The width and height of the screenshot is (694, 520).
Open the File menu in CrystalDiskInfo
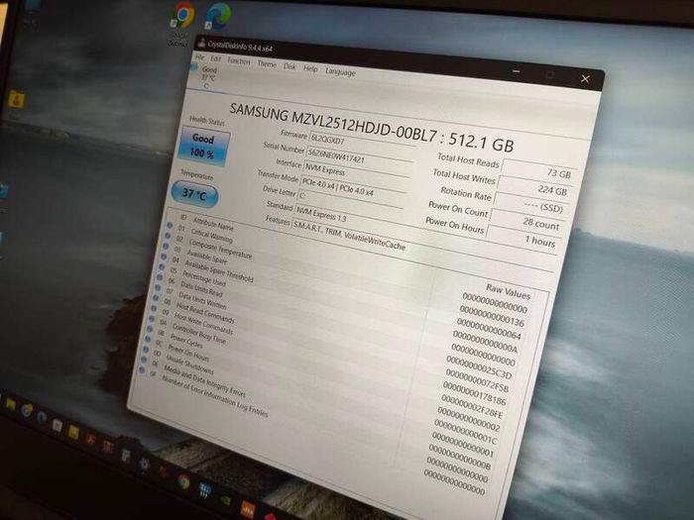(199, 57)
